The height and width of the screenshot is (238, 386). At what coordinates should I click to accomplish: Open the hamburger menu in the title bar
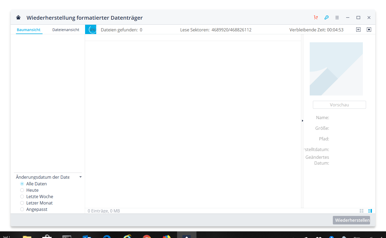tap(337, 18)
